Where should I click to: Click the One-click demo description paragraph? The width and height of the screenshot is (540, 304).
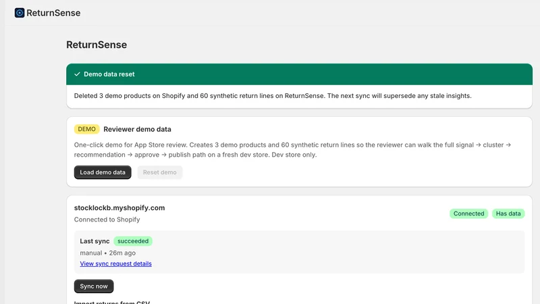click(292, 149)
